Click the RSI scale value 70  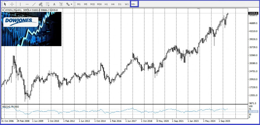[x=250, y=109]
